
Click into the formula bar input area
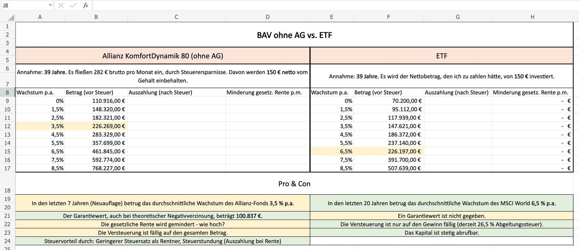coord(332,5)
